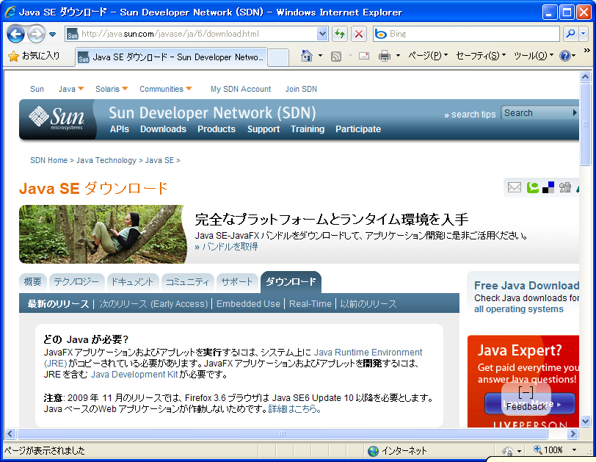
Task: Open My SDN Account link
Action: click(241, 89)
